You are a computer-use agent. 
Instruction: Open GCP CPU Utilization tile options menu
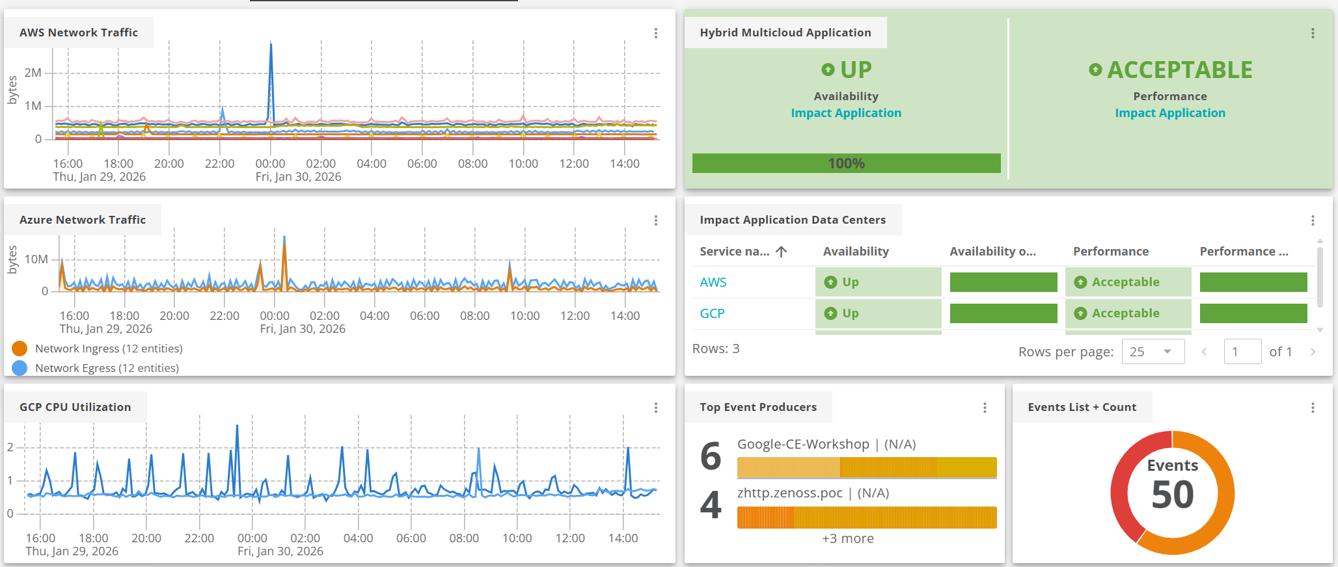tap(655, 408)
